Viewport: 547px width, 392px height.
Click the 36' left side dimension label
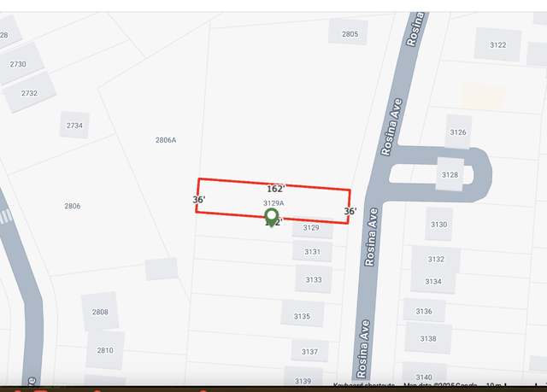(199, 200)
